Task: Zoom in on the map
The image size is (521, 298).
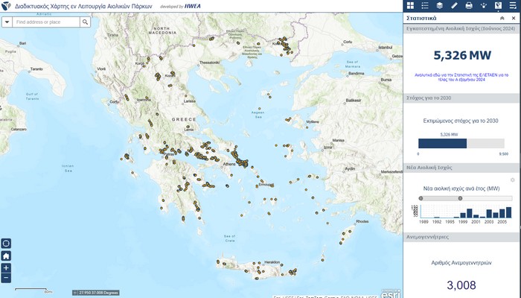Action: click(7, 267)
